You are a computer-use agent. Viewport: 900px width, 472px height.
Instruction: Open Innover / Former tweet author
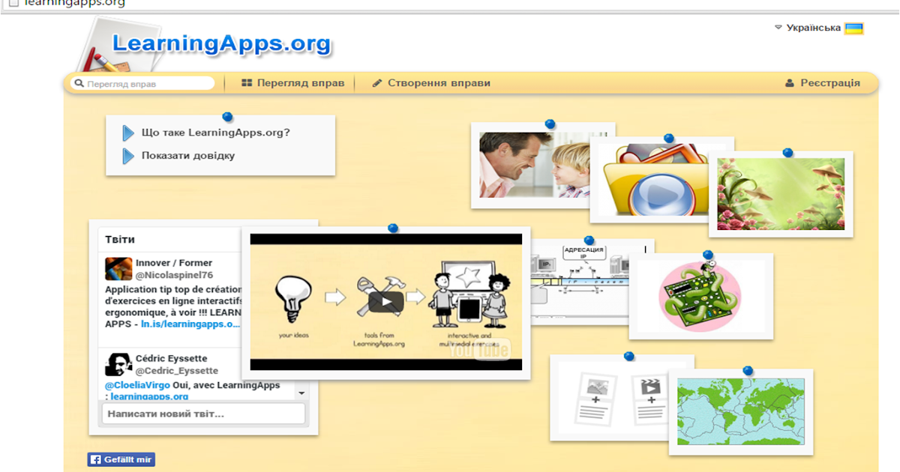[x=174, y=263]
